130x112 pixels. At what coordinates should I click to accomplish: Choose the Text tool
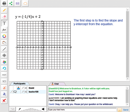(4, 23)
